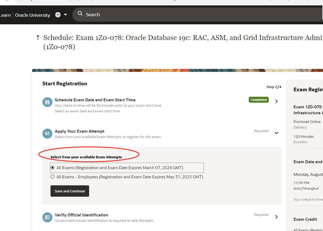Click the green Completed badge
This screenshot has width=323, height=231.
258,100
